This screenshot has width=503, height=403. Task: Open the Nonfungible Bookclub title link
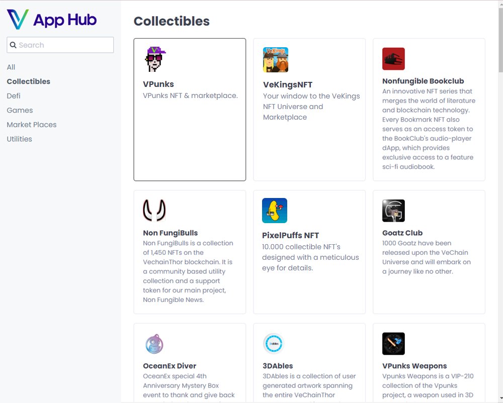pyautogui.click(x=423, y=81)
